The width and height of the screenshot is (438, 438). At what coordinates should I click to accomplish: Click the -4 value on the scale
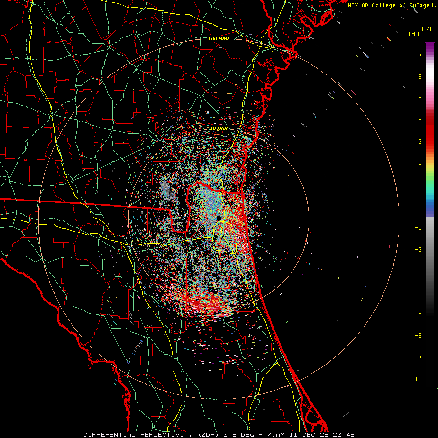(418, 292)
